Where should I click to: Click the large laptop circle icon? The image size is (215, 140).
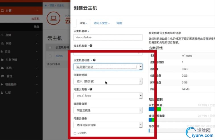53,18
